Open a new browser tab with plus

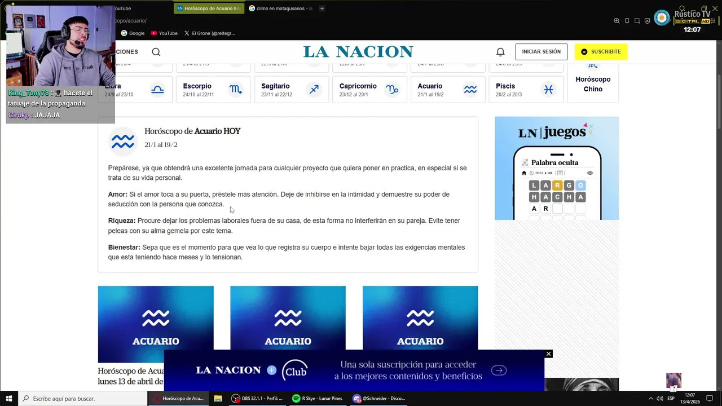[x=322, y=8]
